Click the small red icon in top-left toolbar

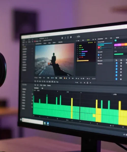click(35, 41)
